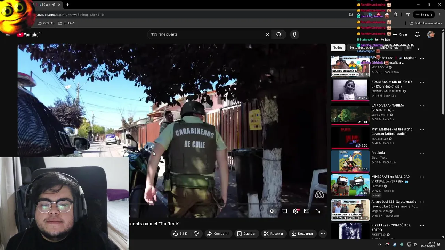Toggle subtitles on the video player

(284, 211)
